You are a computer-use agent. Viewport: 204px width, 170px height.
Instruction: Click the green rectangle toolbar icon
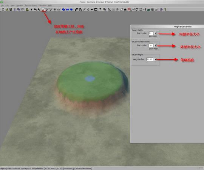[148, 9]
